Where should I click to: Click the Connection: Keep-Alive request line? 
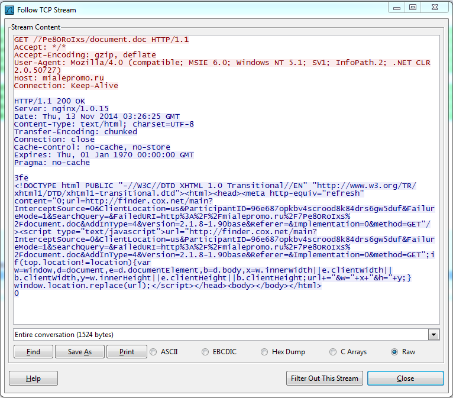pos(66,86)
